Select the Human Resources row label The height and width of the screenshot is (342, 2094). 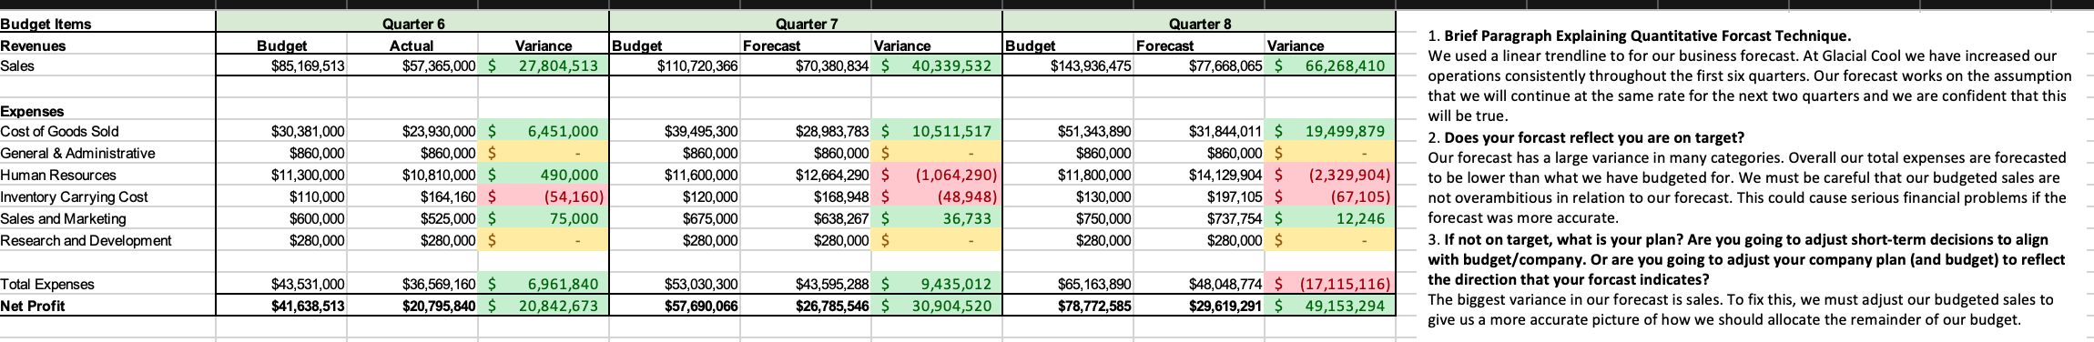[x=107, y=176]
